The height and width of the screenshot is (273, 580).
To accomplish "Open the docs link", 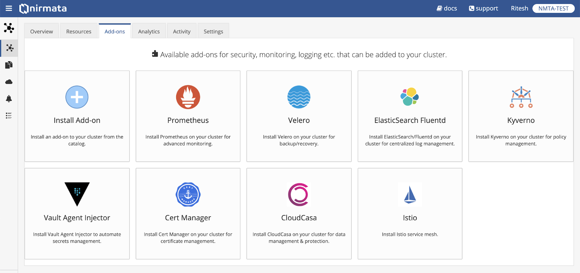I will (447, 8).
